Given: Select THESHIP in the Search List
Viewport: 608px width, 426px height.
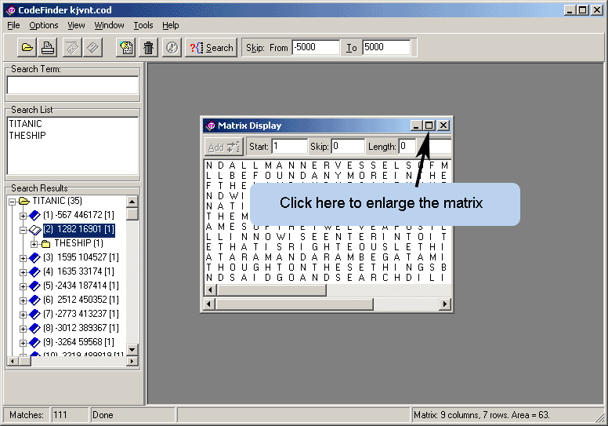Looking at the screenshot, I should pyautogui.click(x=27, y=135).
